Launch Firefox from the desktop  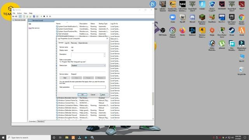[x=182, y=31]
